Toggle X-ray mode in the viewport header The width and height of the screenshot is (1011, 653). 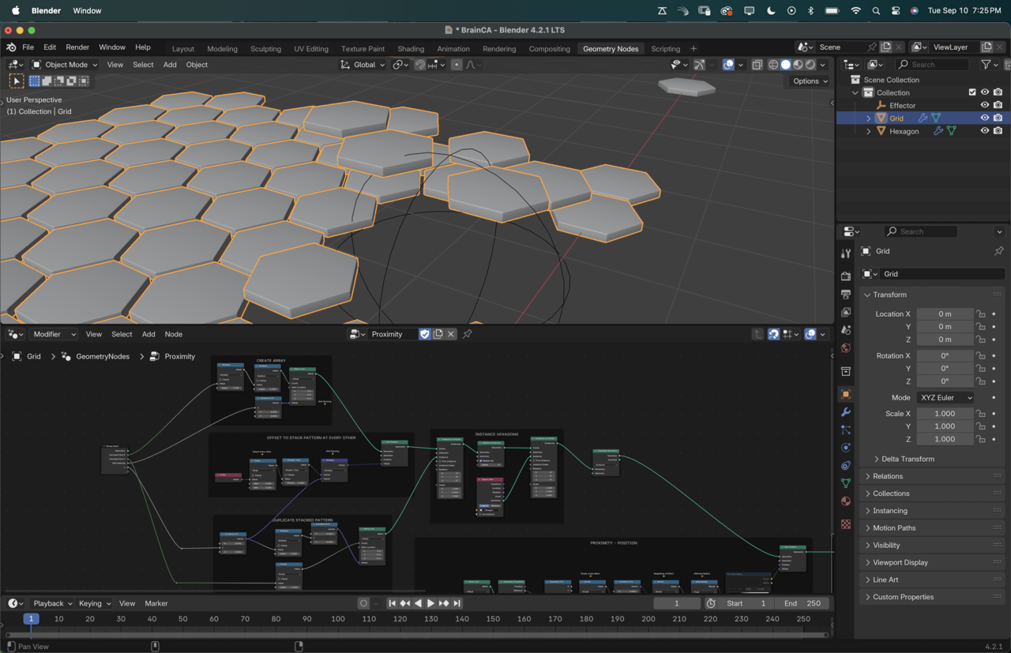757,65
